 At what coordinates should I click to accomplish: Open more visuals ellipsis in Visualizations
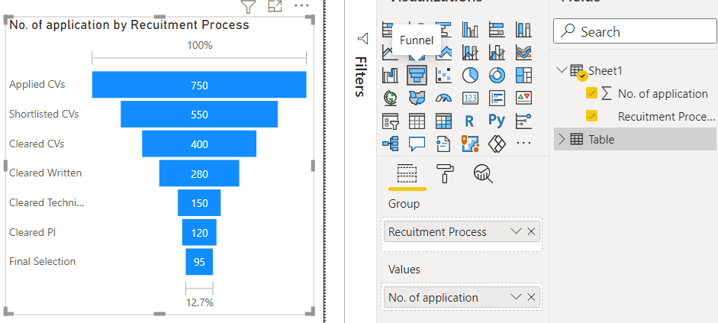(523, 144)
